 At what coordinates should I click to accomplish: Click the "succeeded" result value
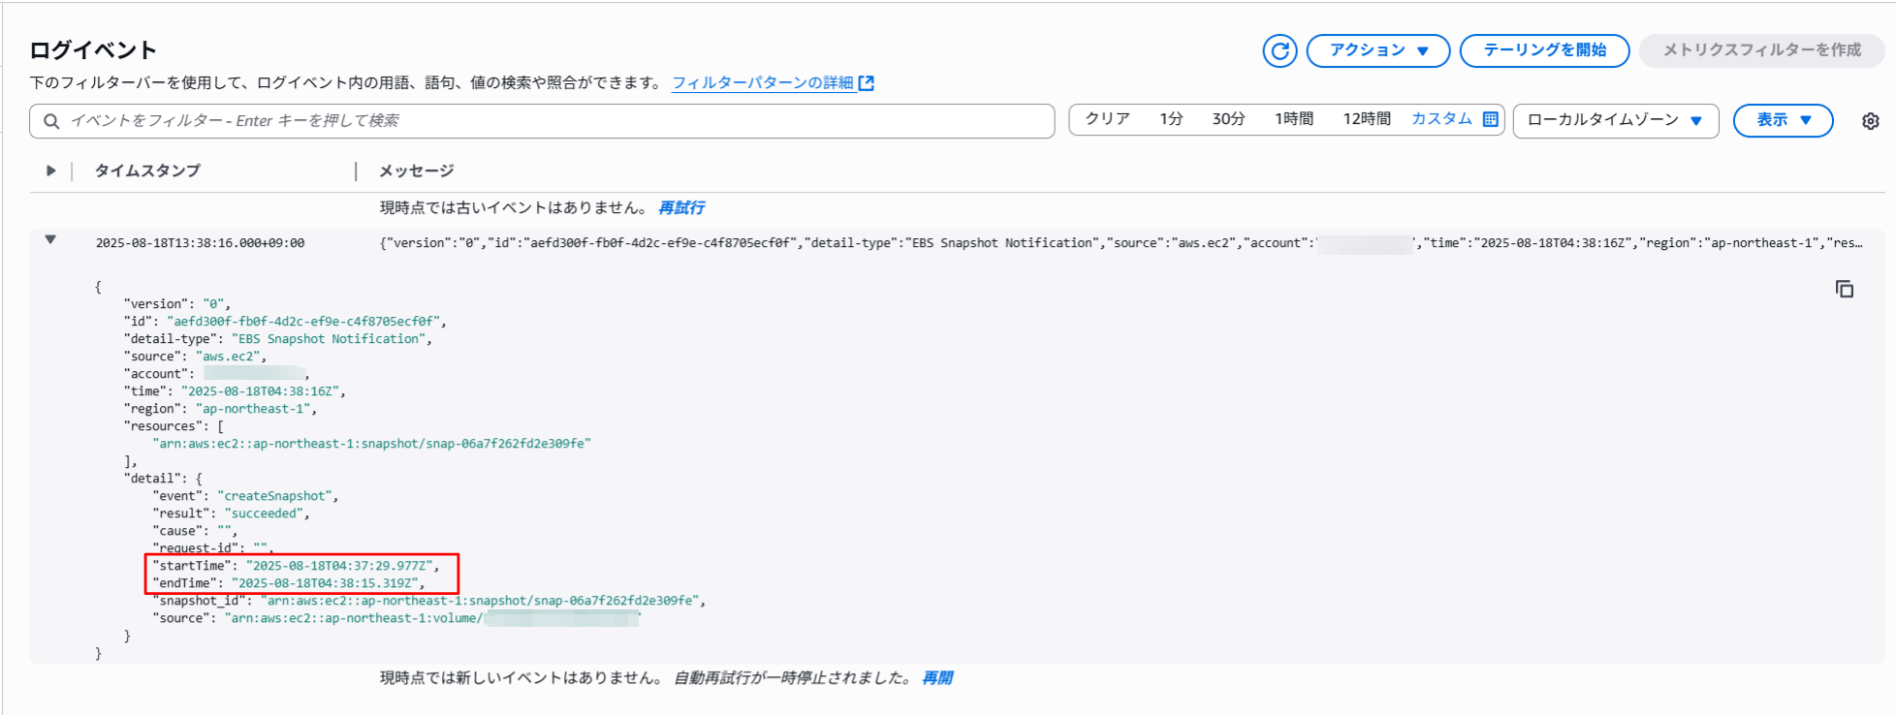pos(264,513)
